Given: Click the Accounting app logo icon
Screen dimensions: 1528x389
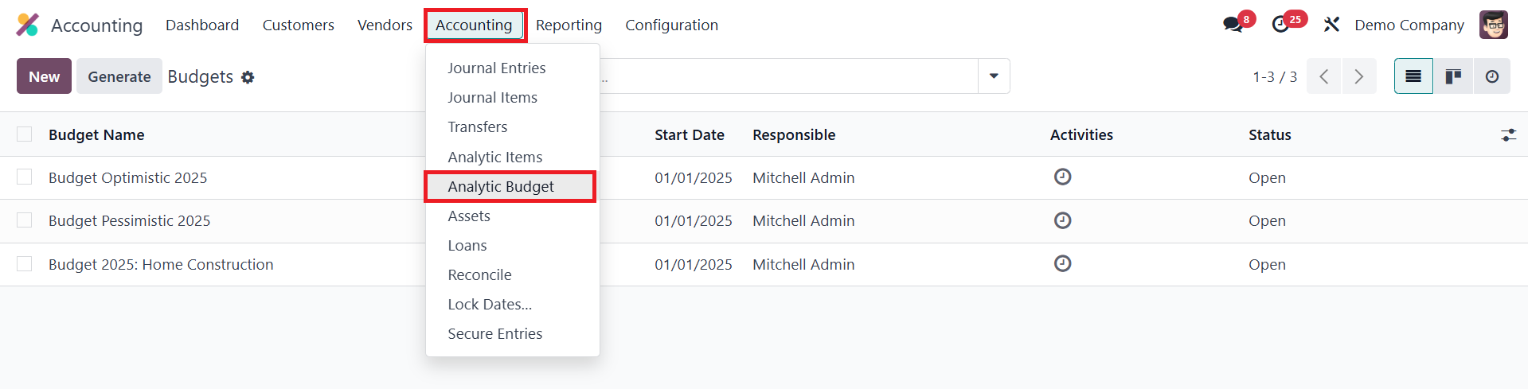Looking at the screenshot, I should pyautogui.click(x=27, y=25).
